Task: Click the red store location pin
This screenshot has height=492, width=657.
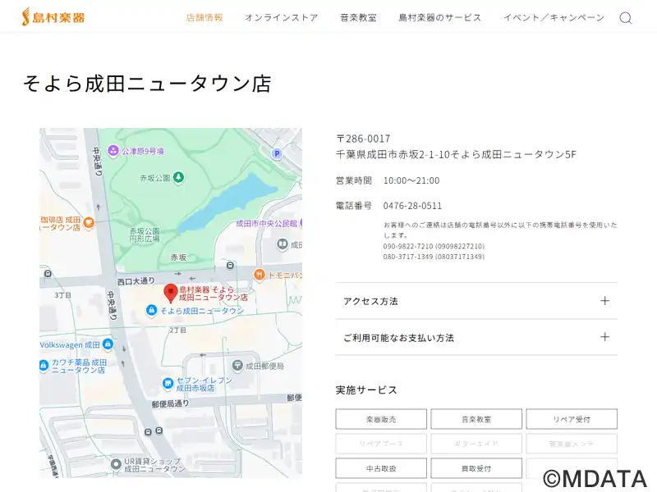Action: pos(171,293)
